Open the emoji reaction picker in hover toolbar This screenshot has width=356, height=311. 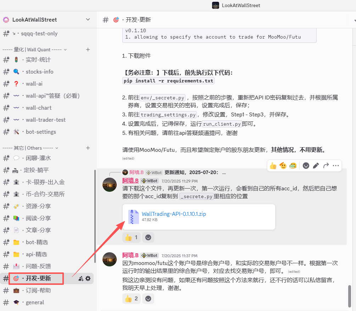tap(306, 166)
